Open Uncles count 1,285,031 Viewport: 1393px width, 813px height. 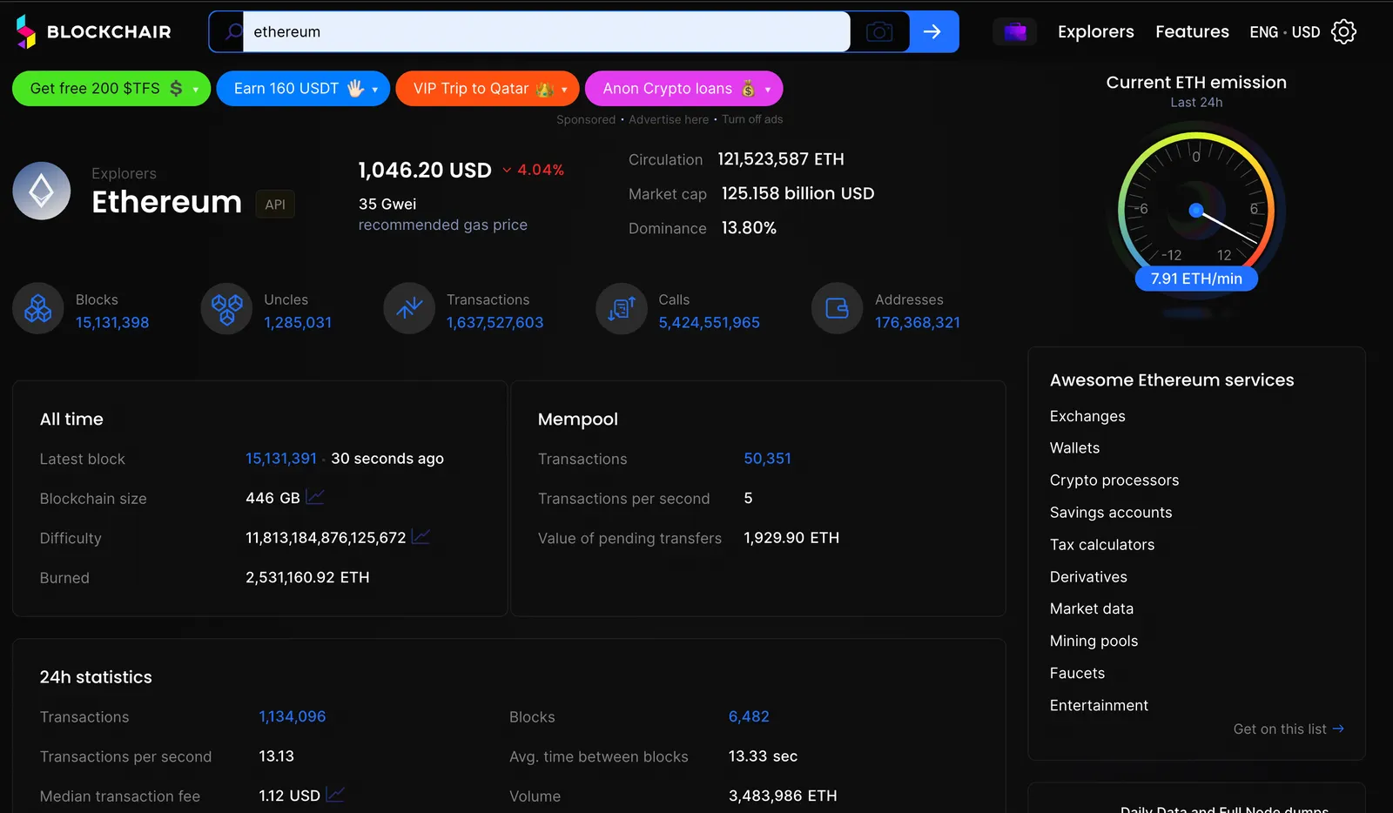tap(298, 322)
